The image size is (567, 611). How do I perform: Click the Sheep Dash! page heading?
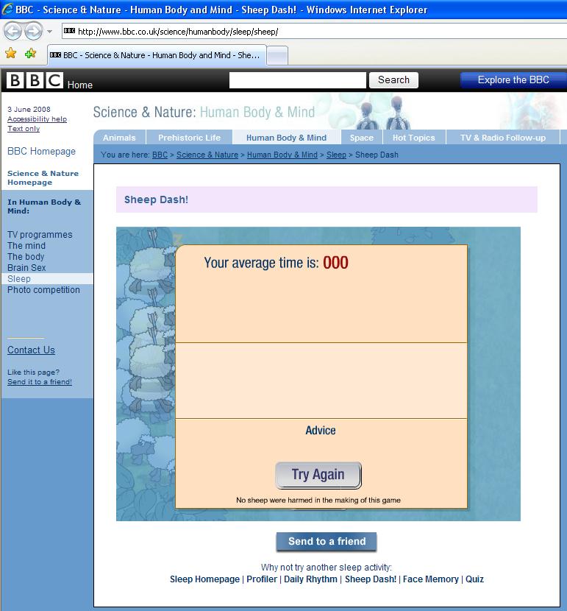pos(156,199)
